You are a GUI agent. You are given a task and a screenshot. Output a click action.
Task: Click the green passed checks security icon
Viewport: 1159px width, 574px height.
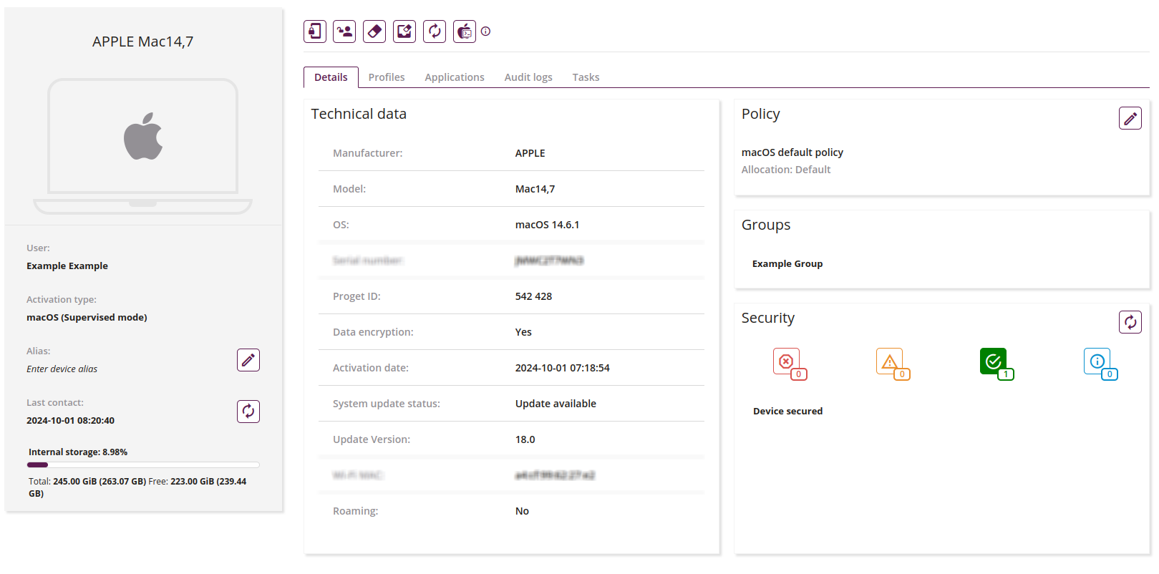click(996, 364)
